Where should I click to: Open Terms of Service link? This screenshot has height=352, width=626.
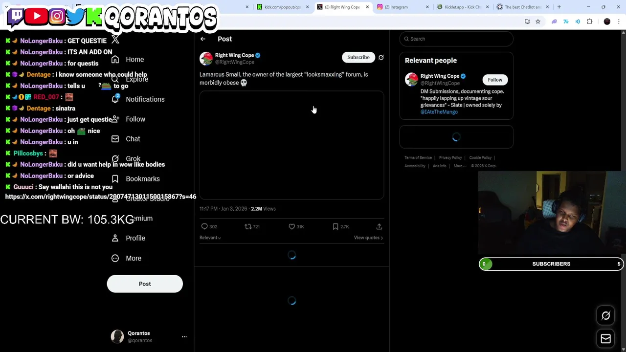(418, 158)
